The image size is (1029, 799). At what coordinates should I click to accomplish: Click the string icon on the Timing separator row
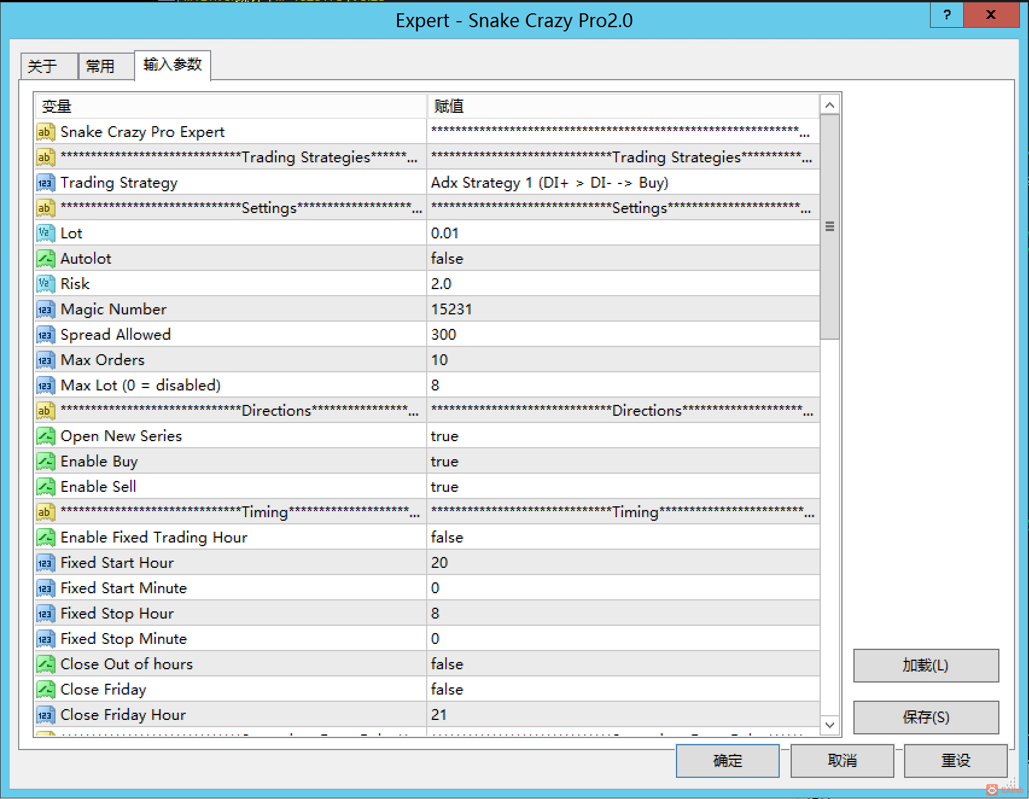tap(46, 512)
